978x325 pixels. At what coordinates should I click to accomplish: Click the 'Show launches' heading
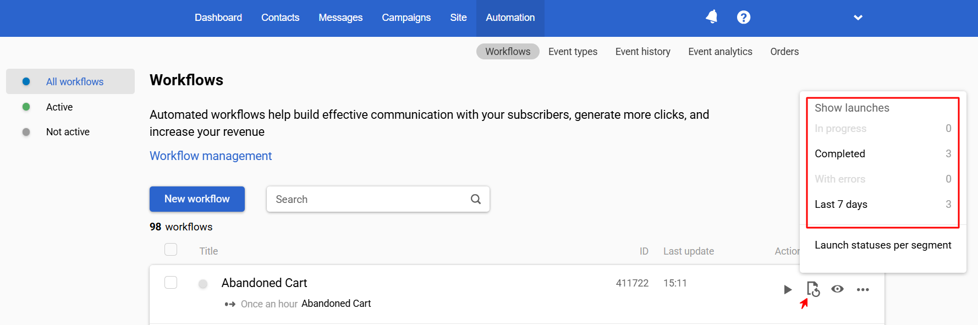click(852, 108)
